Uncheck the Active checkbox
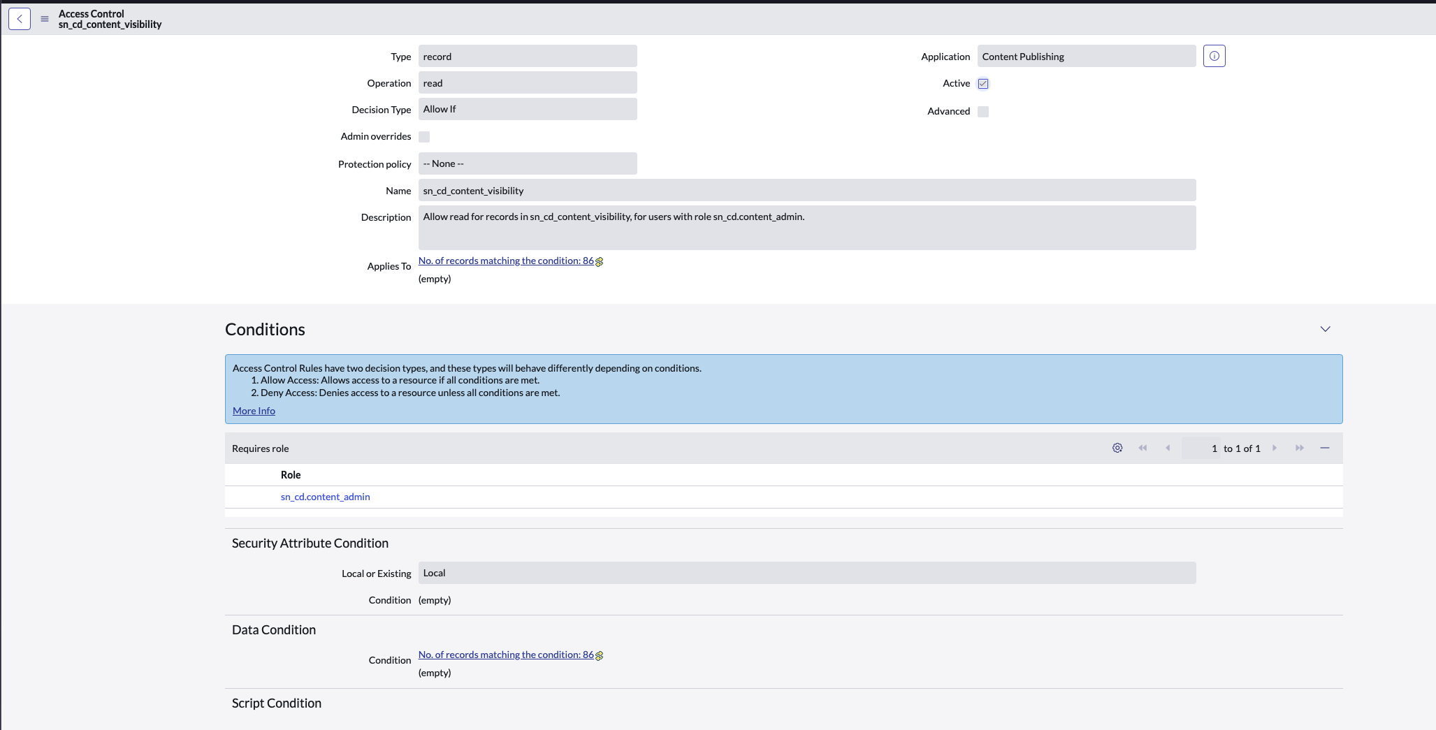 coord(982,83)
